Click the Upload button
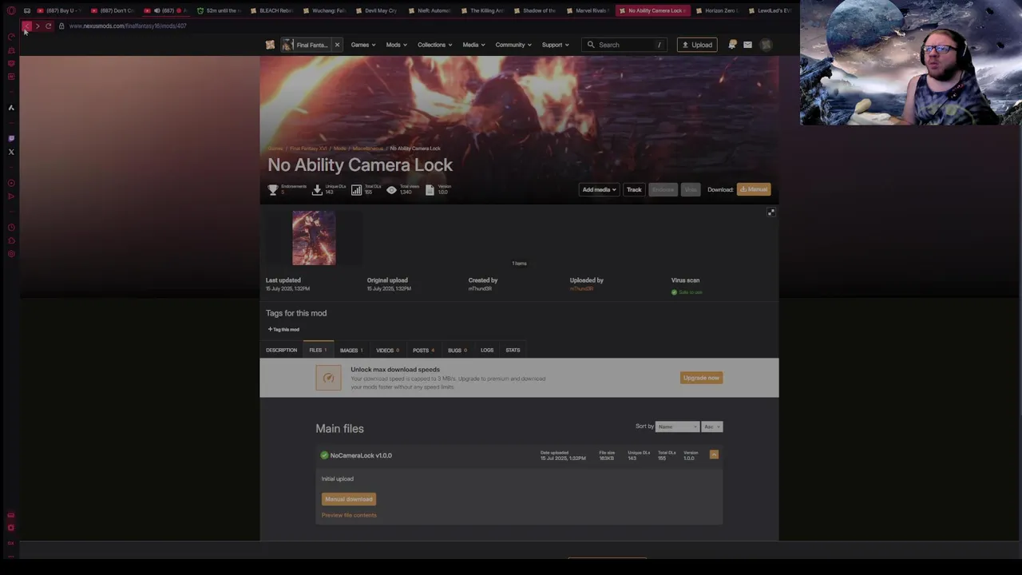 [697, 45]
